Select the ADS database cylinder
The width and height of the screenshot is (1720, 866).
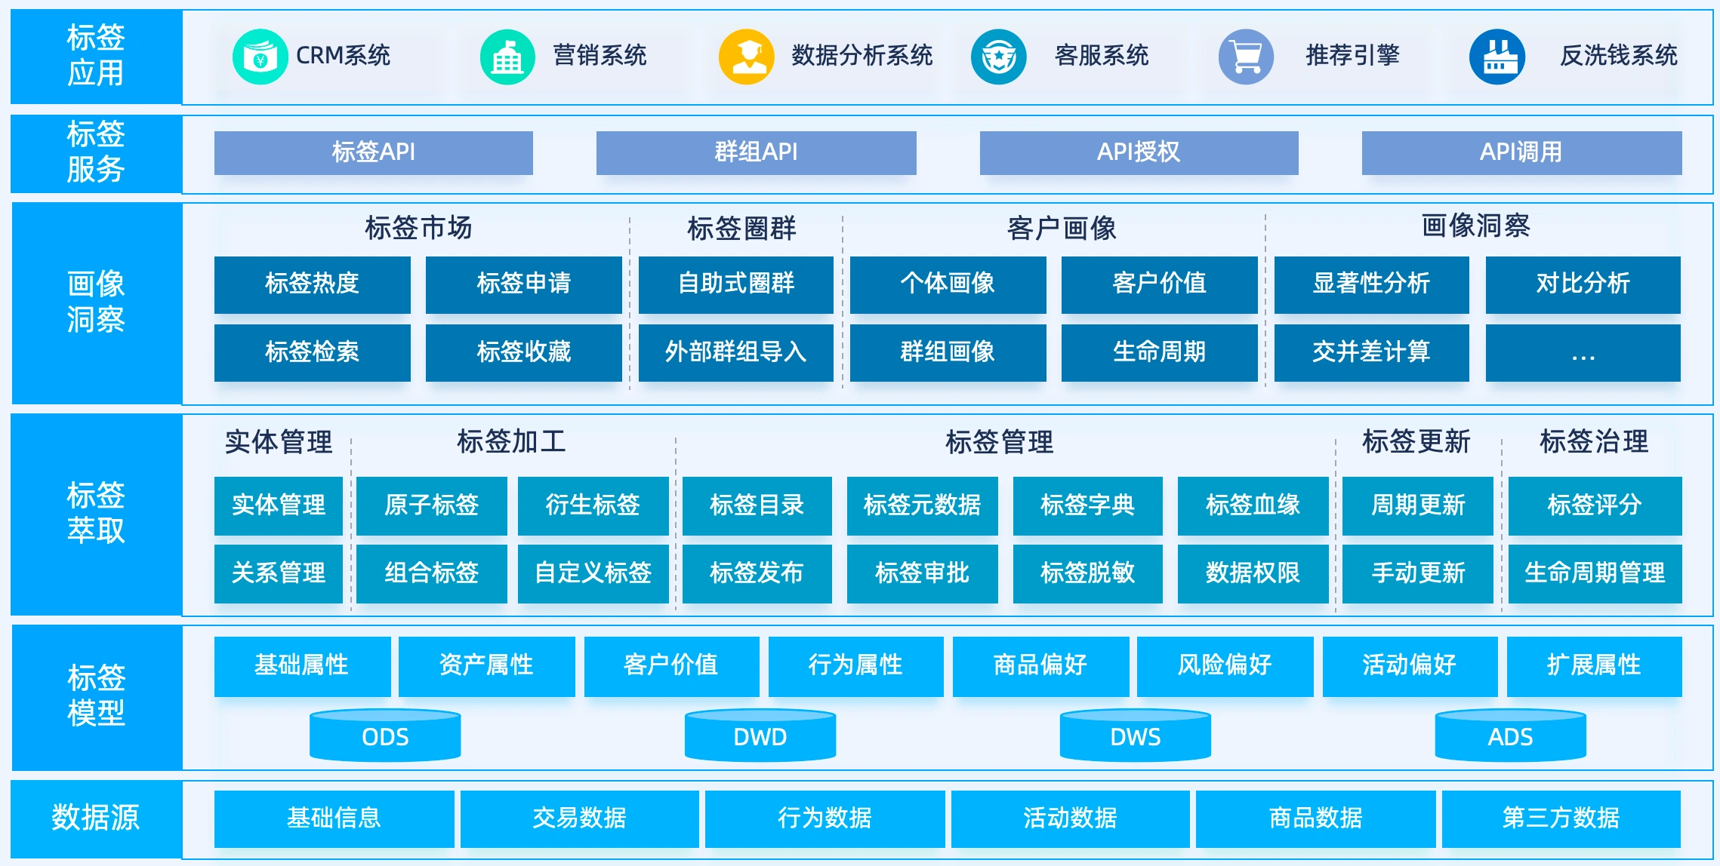pyautogui.click(x=1510, y=735)
